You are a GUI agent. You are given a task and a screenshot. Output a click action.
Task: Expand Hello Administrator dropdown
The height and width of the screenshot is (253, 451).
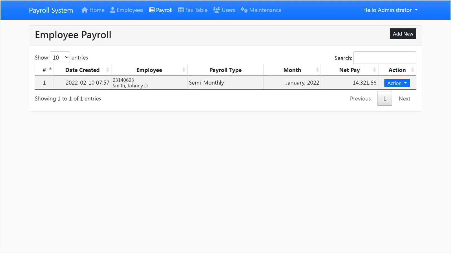point(390,10)
